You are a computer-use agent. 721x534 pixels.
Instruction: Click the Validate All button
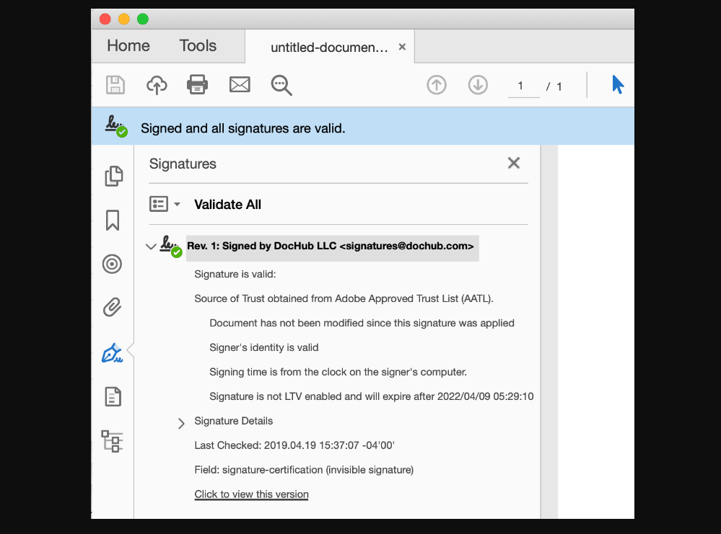tap(227, 204)
